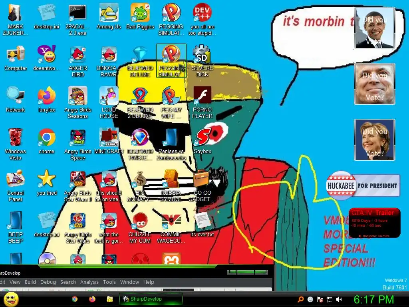Select the 'you tried' star icon
This screenshot has width=409, height=307.
point(46,183)
